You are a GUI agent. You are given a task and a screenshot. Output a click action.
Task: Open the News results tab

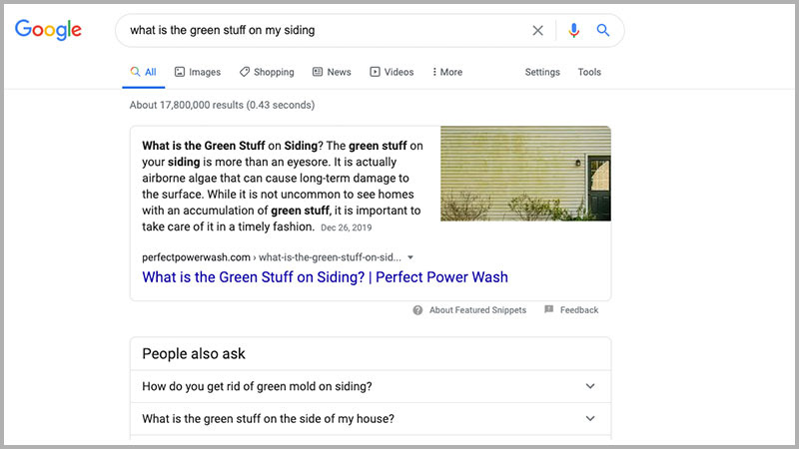click(332, 72)
